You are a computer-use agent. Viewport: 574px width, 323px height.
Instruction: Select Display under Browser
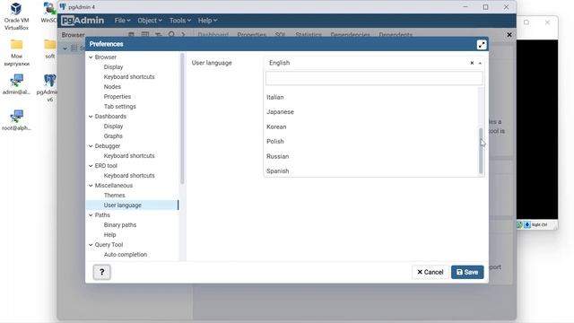(x=113, y=67)
